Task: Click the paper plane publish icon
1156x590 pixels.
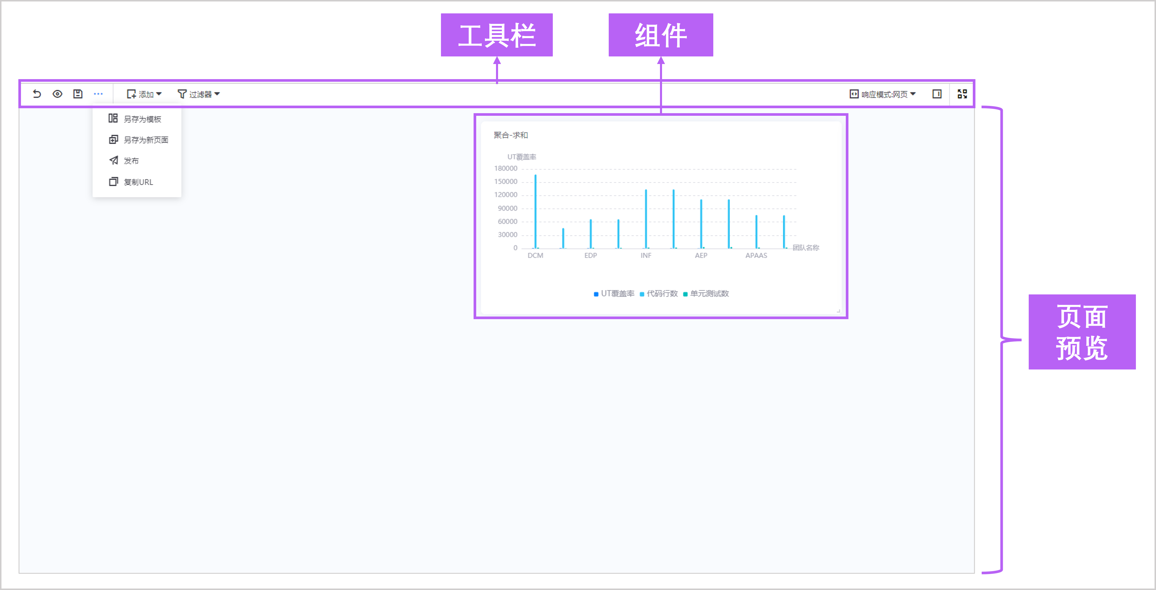Action: [x=114, y=161]
